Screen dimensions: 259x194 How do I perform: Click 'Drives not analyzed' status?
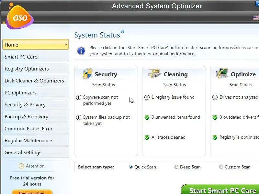coord(239,97)
